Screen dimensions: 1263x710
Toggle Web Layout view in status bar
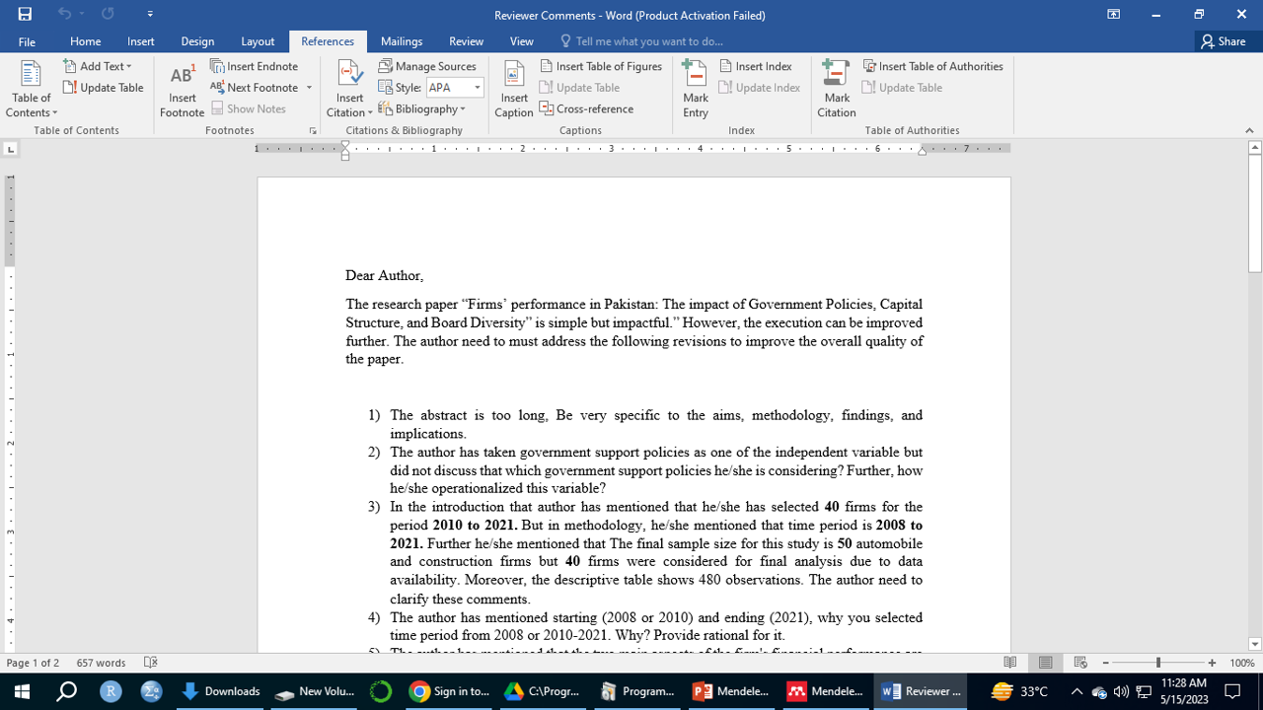tap(1080, 663)
